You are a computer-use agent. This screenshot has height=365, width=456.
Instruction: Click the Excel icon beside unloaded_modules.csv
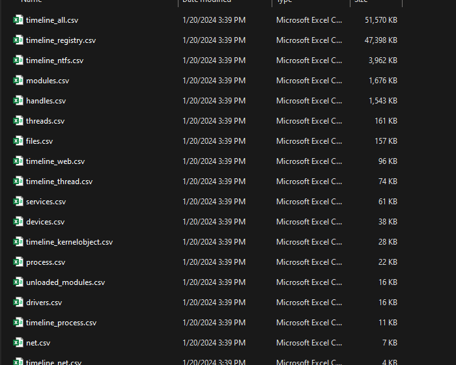click(x=18, y=282)
